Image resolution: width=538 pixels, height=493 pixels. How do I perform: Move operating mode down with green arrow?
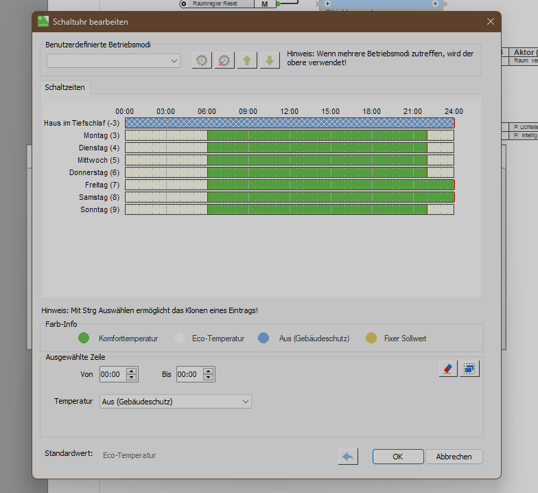[x=269, y=60]
